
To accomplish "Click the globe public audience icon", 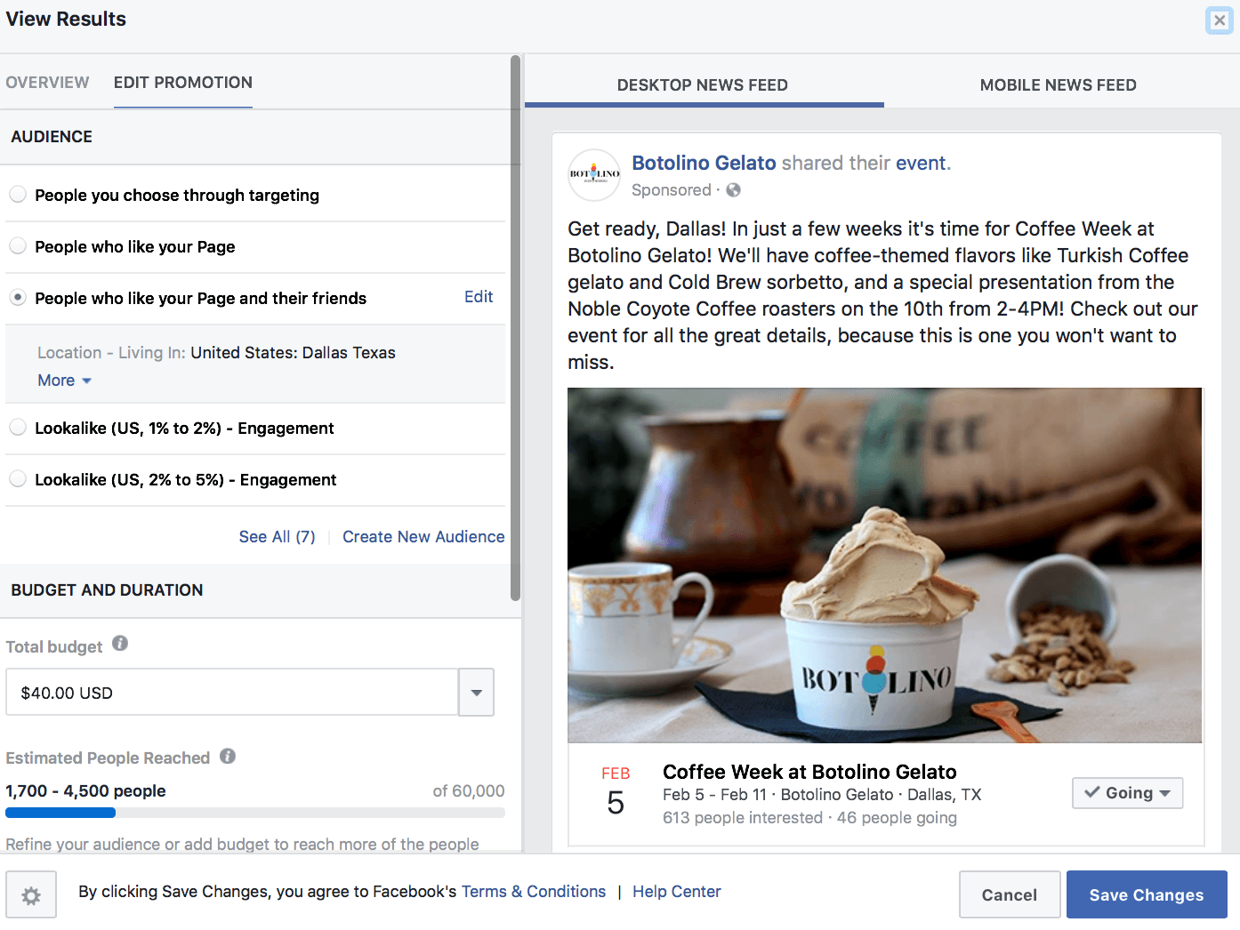I will point(734,190).
